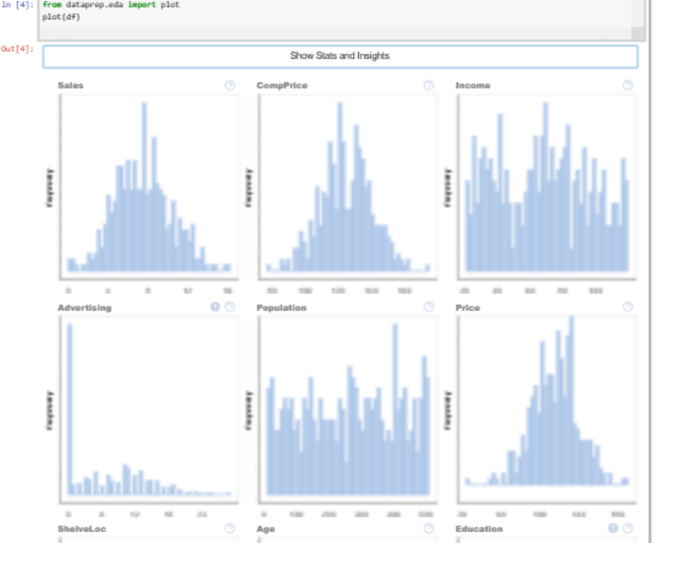Expand the Show Stats and Insights panel
691x581 pixels.
coord(340,56)
